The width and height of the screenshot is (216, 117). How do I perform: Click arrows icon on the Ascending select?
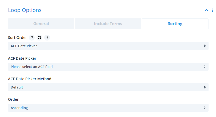205,108
